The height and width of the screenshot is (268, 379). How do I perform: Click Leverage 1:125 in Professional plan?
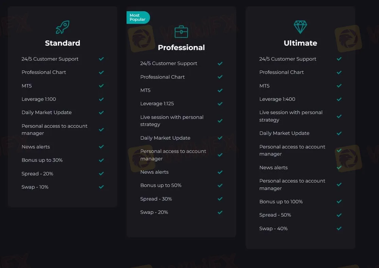[157, 104]
